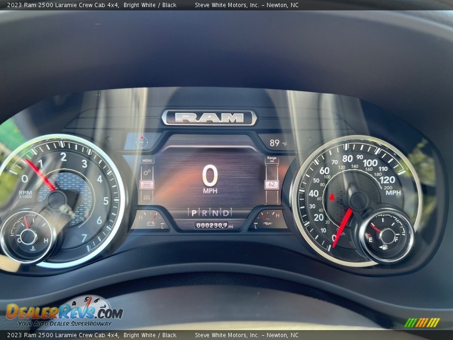Select the P gear indicator
Image resolution: width=453 pixels, height=340 pixels.
pyautogui.click(x=194, y=213)
